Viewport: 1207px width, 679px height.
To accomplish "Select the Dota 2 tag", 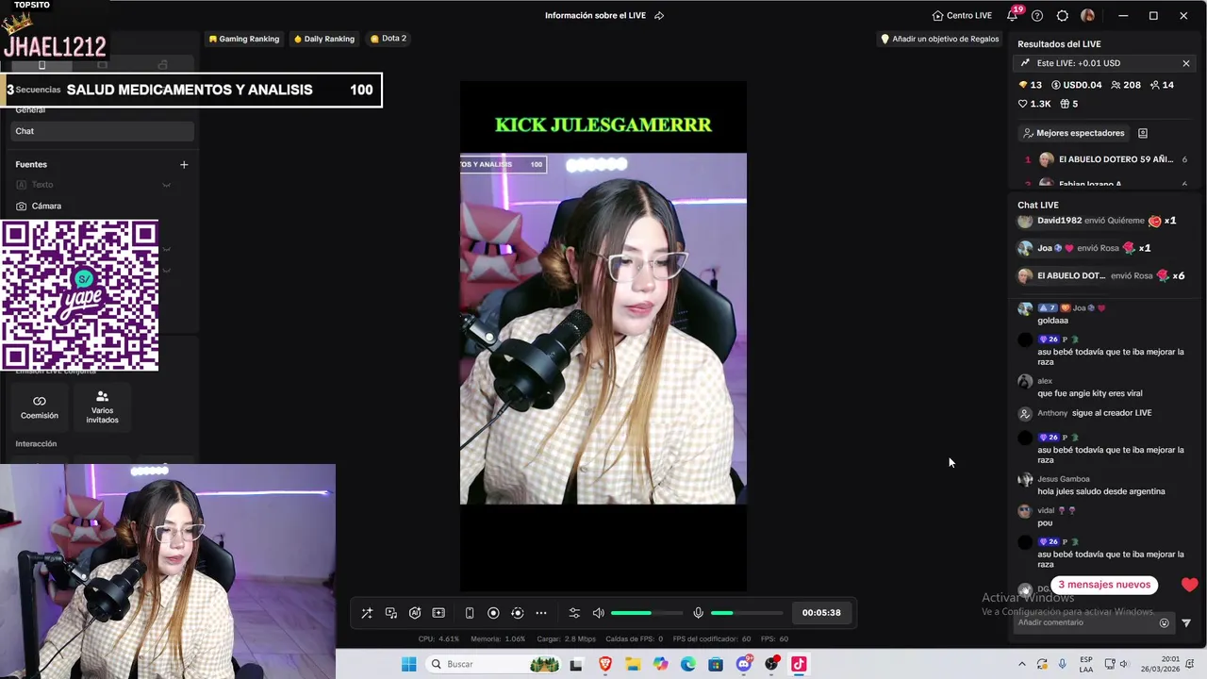I will [x=389, y=39].
